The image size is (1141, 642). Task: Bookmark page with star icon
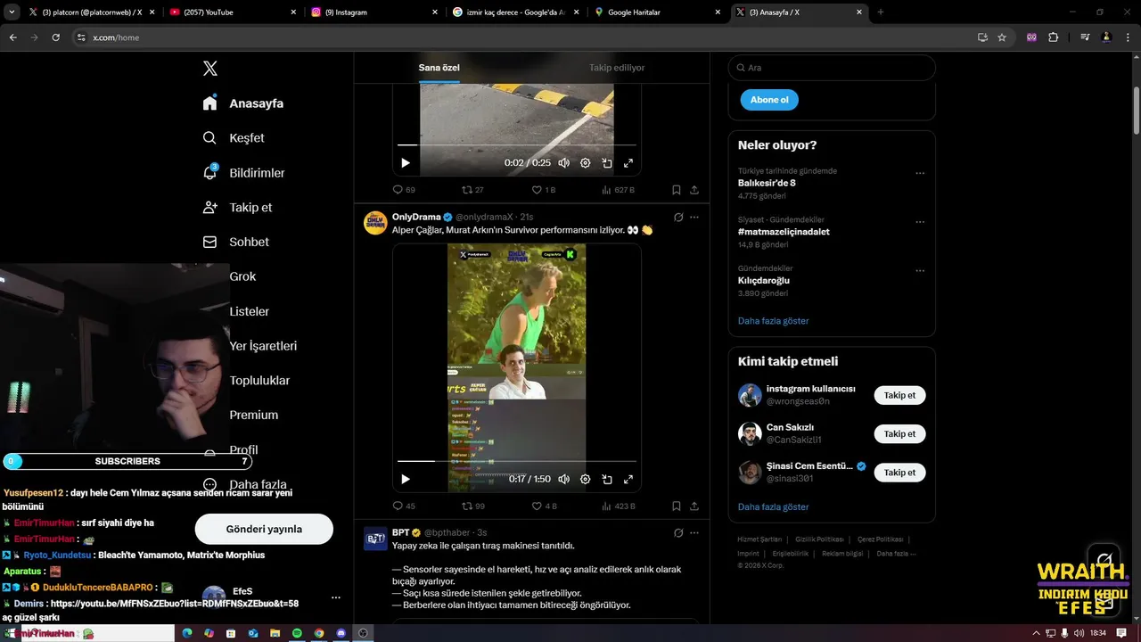click(1002, 37)
